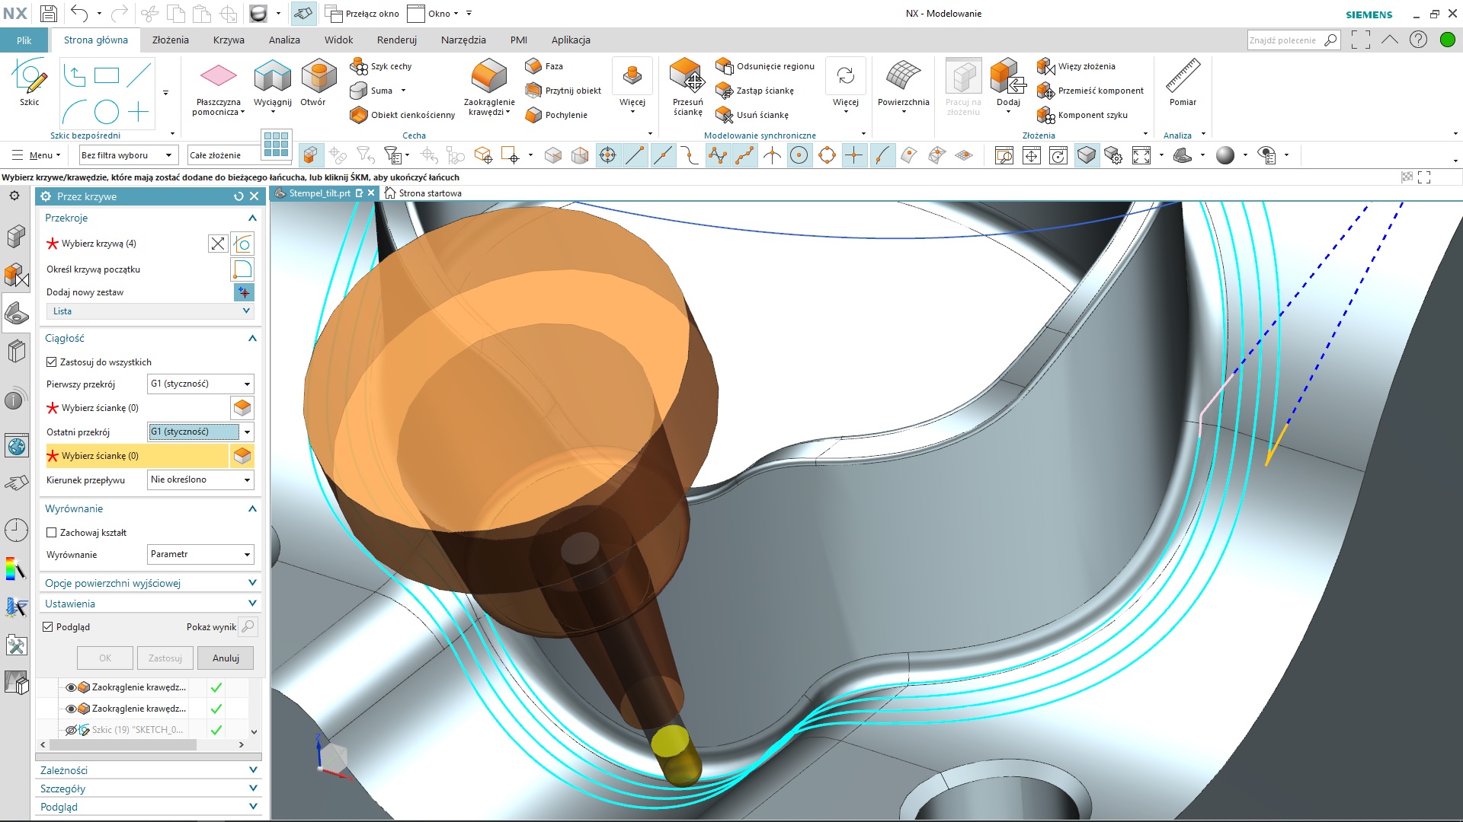Select the Suma unite command
1463x822 pixels.
pos(372,91)
